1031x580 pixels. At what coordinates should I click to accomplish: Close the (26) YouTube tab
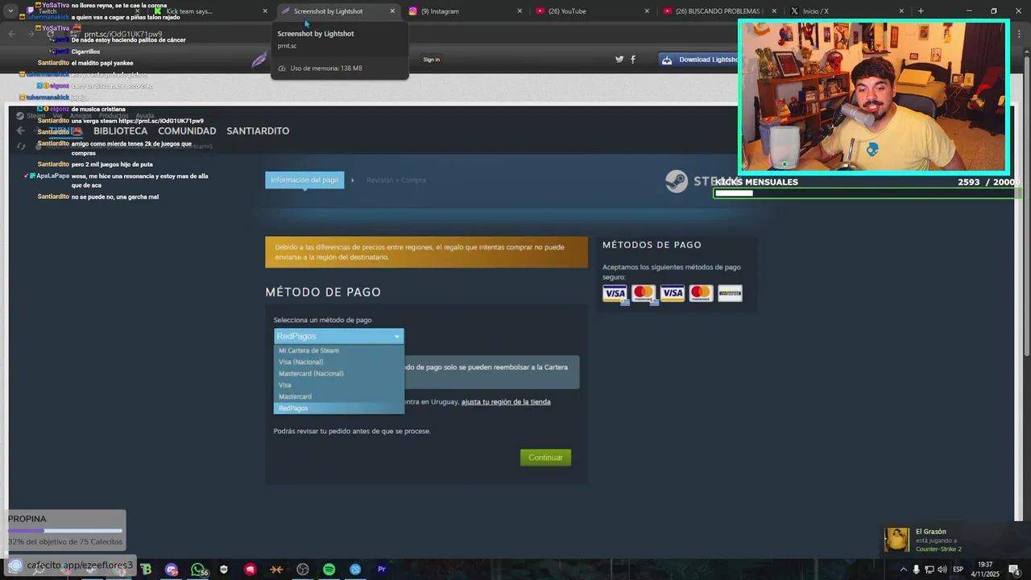[646, 11]
